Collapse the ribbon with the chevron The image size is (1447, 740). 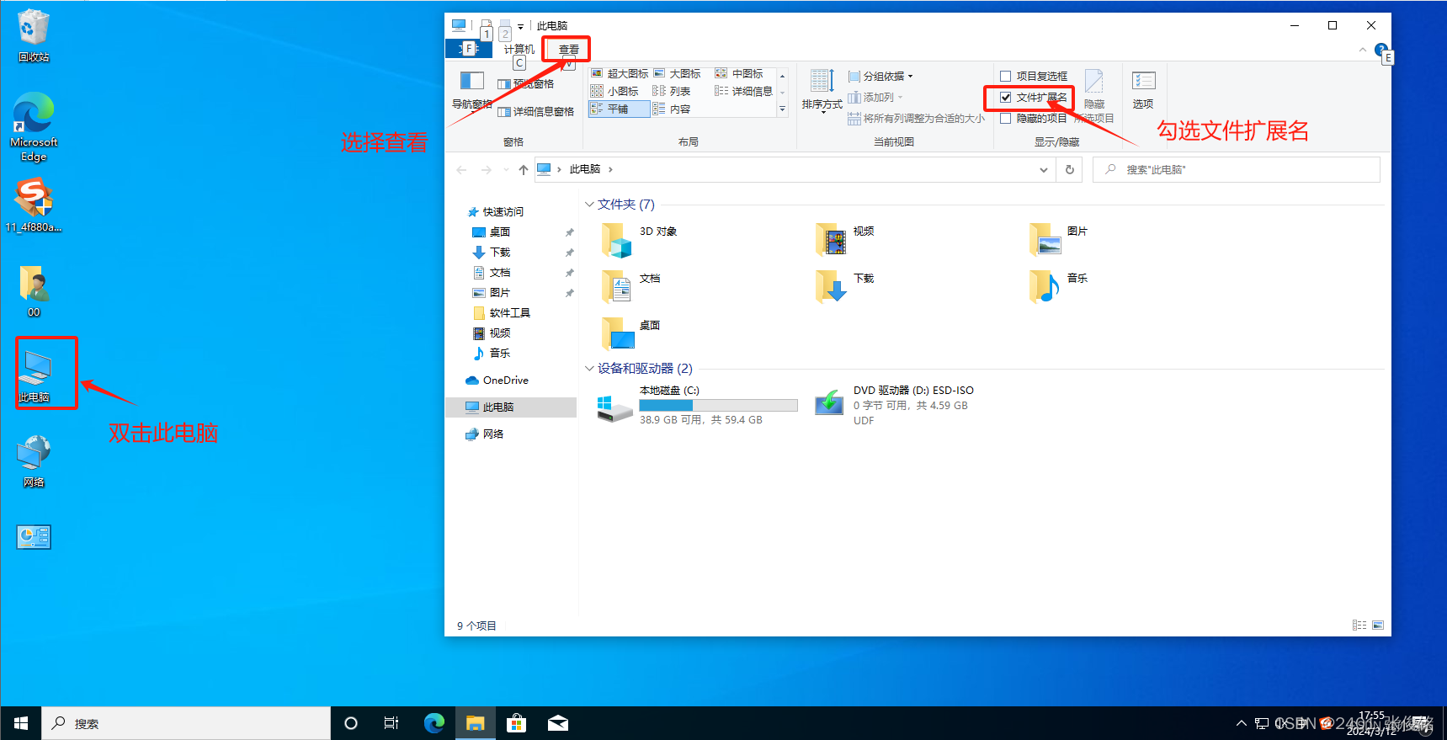click(x=1363, y=50)
